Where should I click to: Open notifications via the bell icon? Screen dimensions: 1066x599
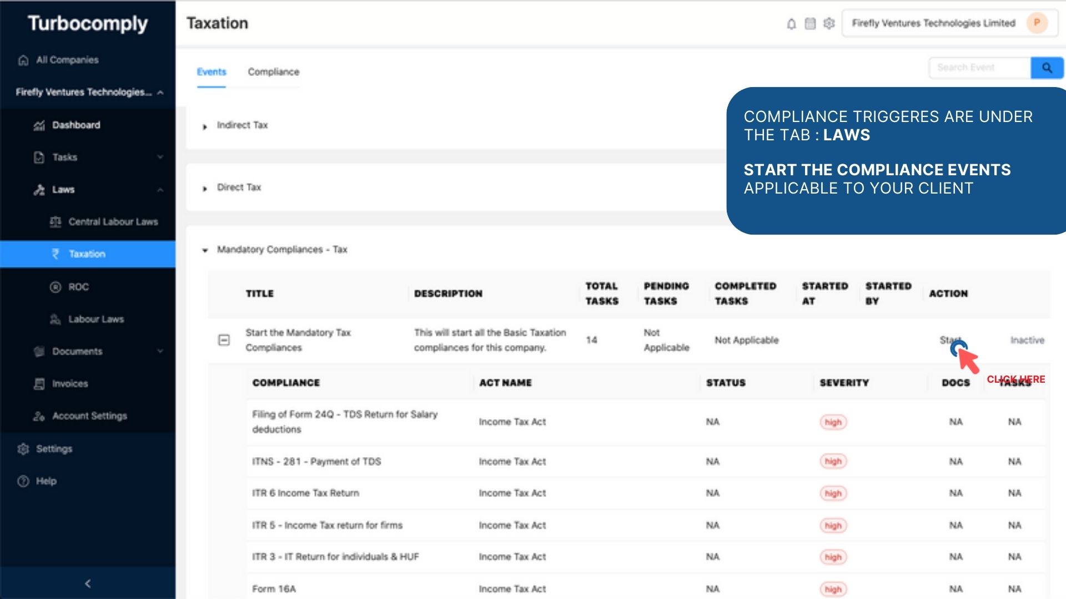[x=791, y=23]
